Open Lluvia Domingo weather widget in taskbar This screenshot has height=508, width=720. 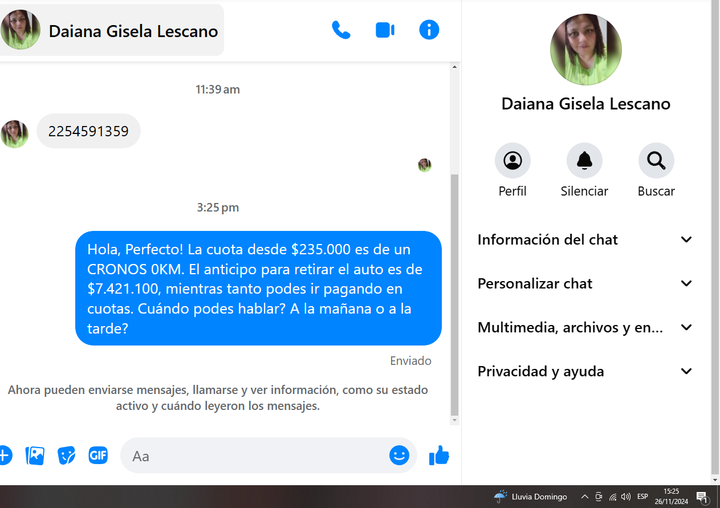pyautogui.click(x=530, y=497)
